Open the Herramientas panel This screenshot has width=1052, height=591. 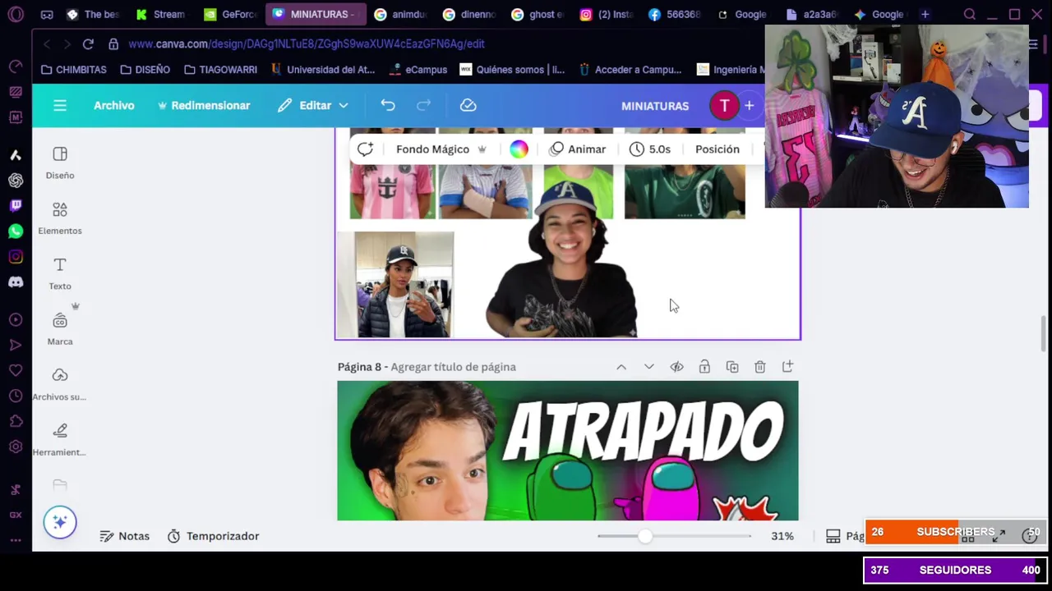[x=60, y=439]
